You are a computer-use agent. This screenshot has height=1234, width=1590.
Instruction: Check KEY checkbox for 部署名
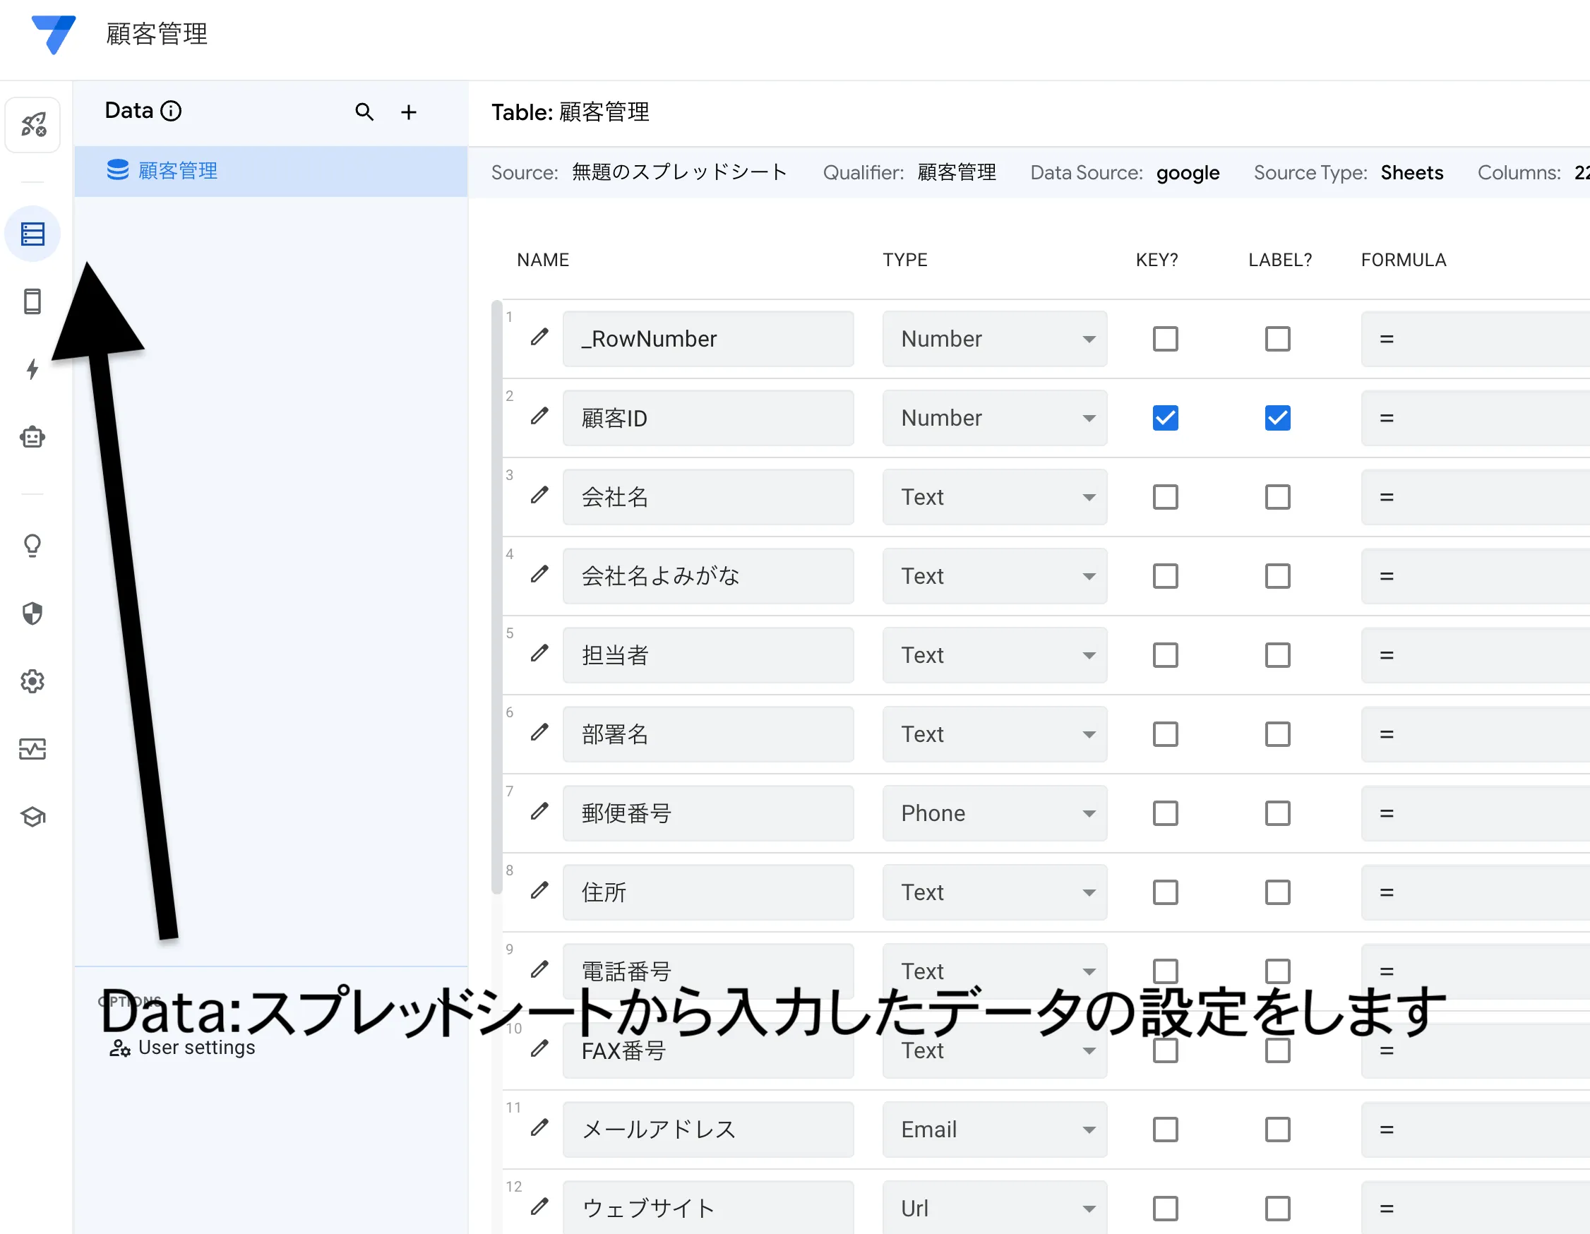[1166, 735]
